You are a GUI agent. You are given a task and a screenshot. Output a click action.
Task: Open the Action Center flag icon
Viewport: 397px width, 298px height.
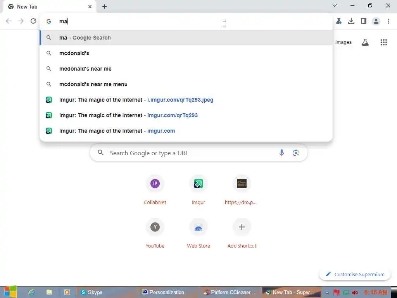(x=337, y=293)
